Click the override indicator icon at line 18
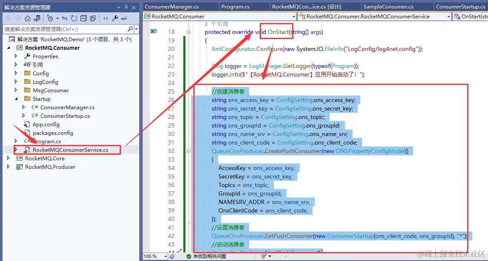This screenshot has width=488, height=261. click(154, 31)
